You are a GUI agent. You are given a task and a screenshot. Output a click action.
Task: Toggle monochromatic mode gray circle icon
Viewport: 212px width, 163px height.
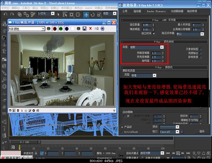click(x=79, y=29)
